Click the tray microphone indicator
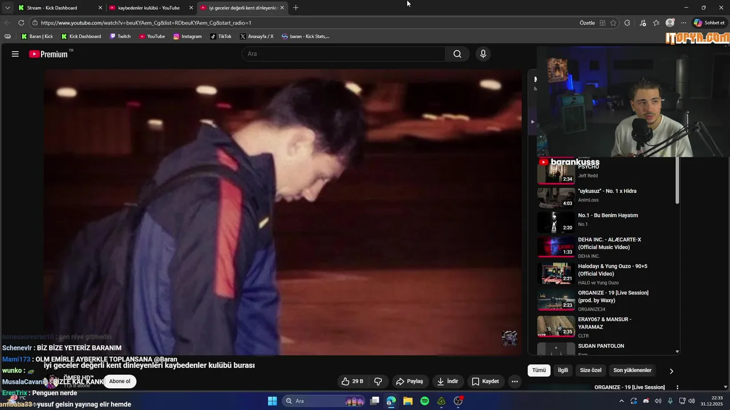Screen dimensions: 730x410 (670, 401)
